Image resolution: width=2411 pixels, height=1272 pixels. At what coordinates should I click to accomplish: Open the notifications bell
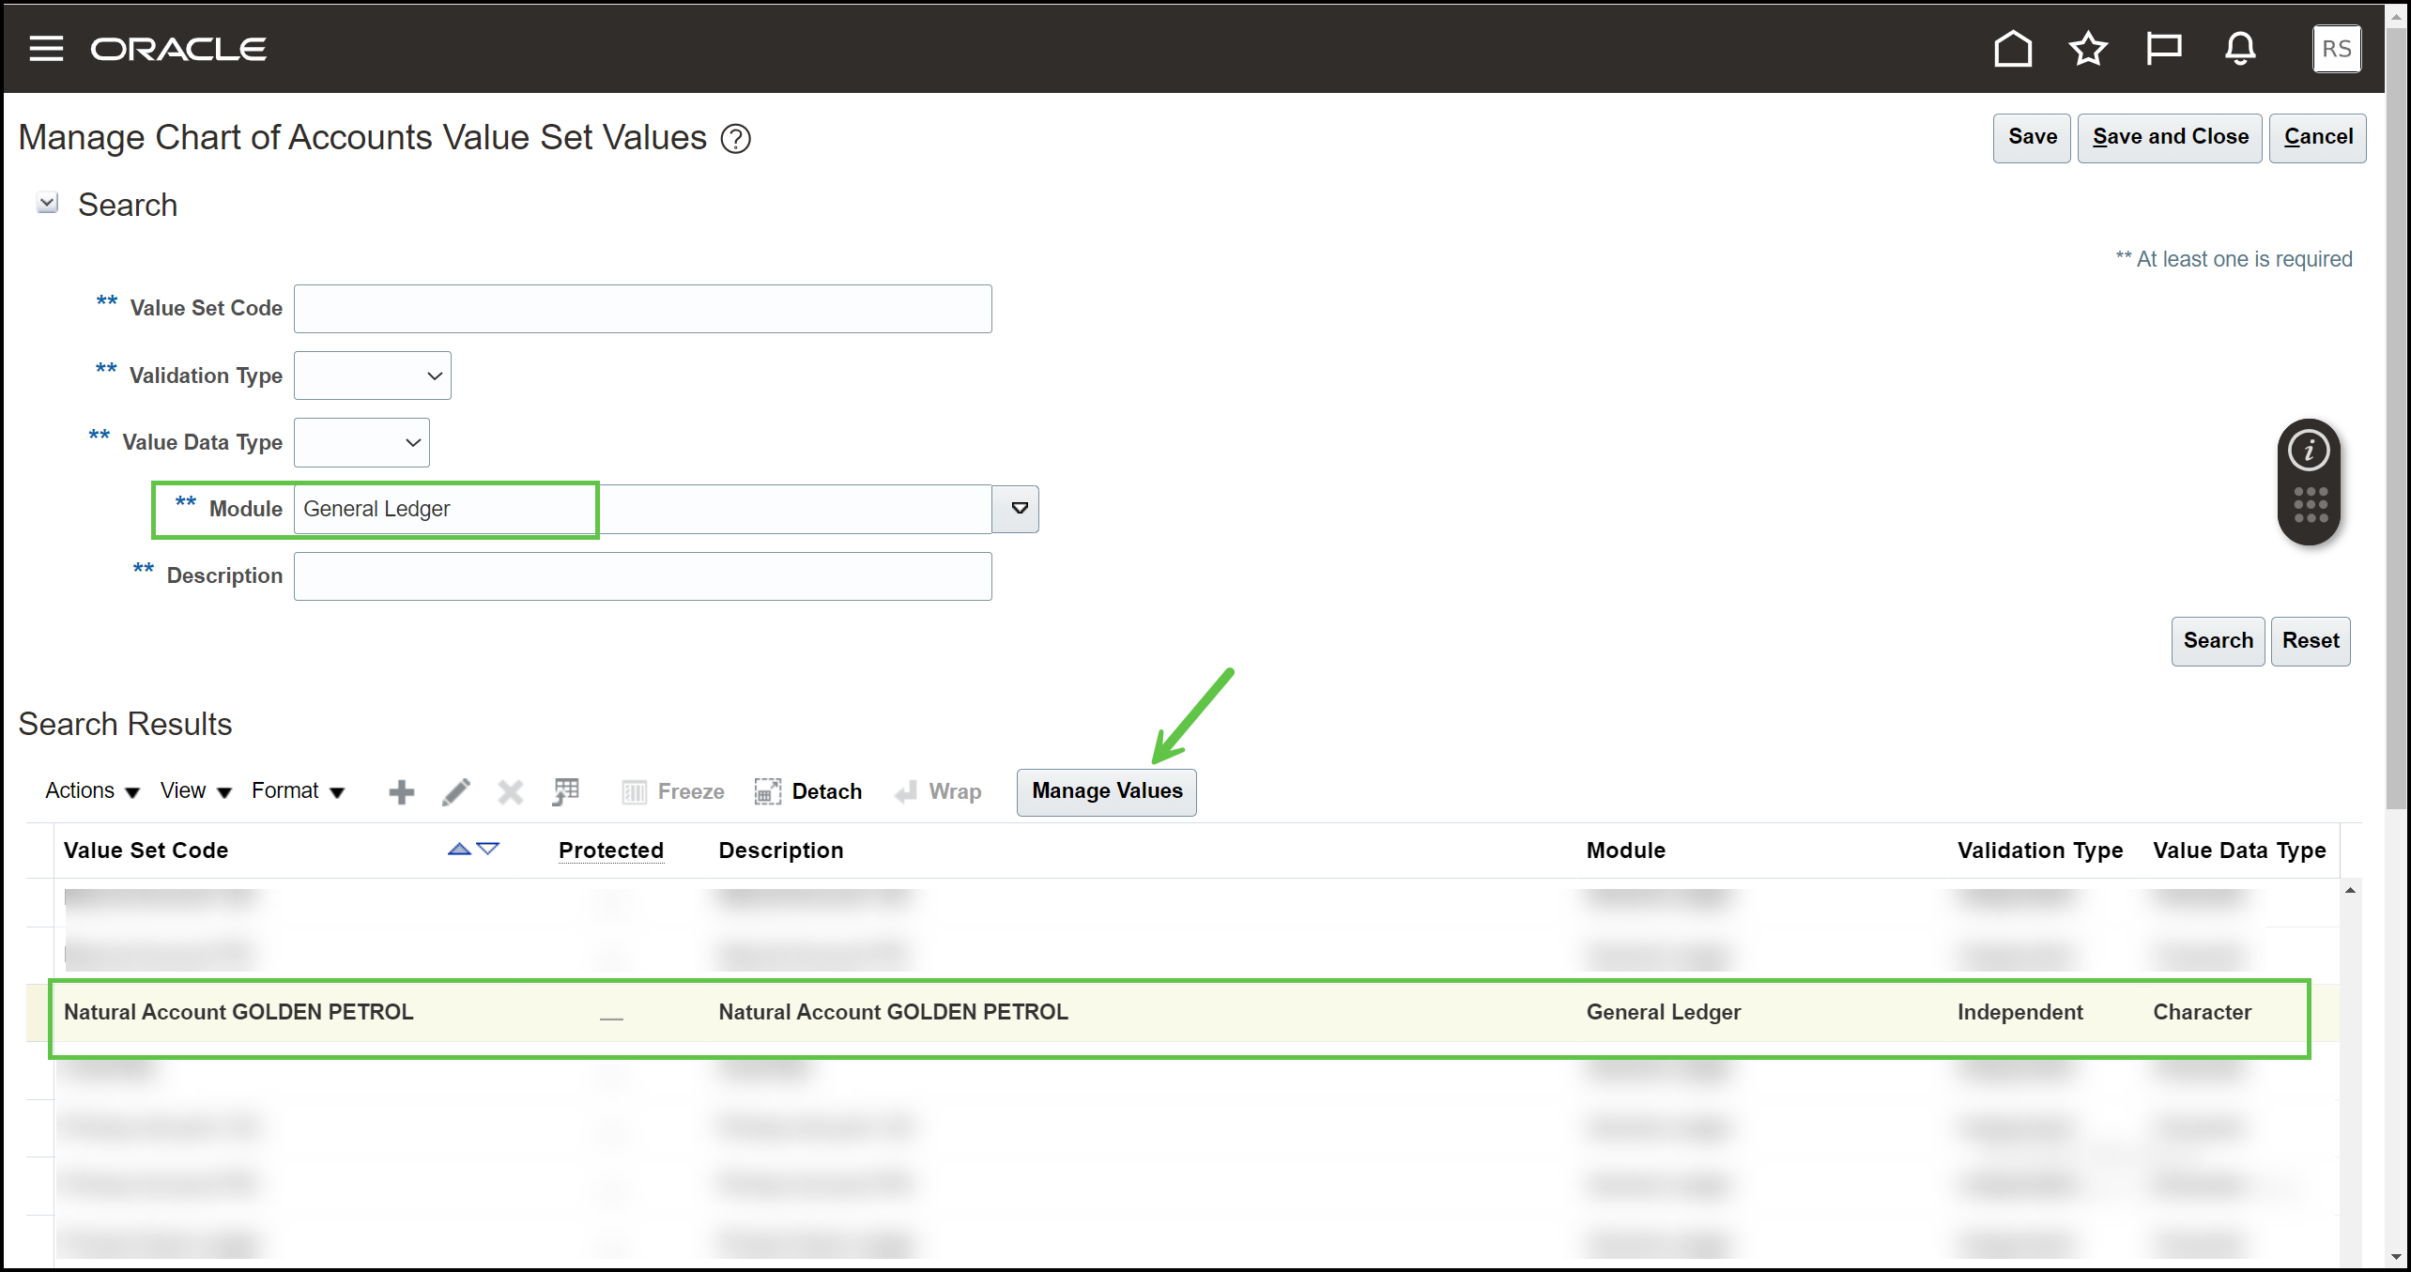2240,48
